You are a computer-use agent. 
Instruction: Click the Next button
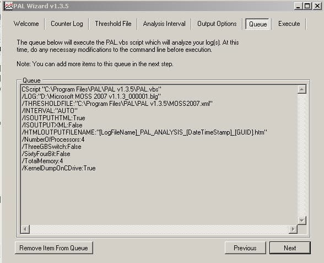click(x=290, y=248)
